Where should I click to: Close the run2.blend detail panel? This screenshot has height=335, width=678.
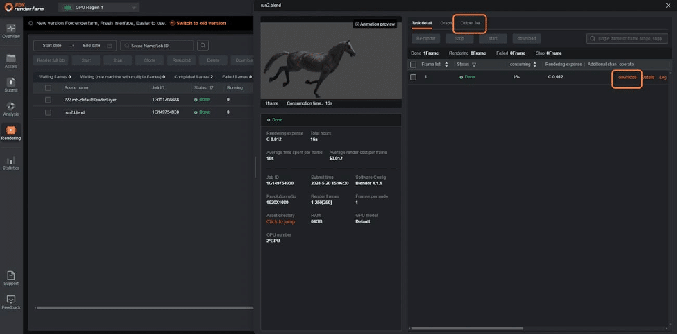pyautogui.click(x=669, y=5)
